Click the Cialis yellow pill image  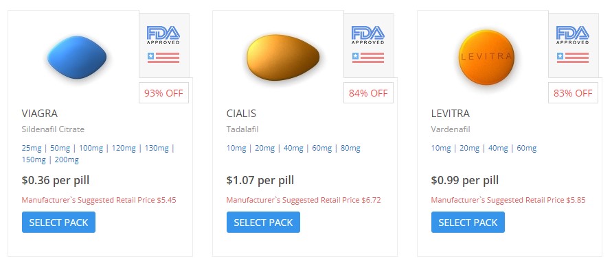[x=283, y=58]
